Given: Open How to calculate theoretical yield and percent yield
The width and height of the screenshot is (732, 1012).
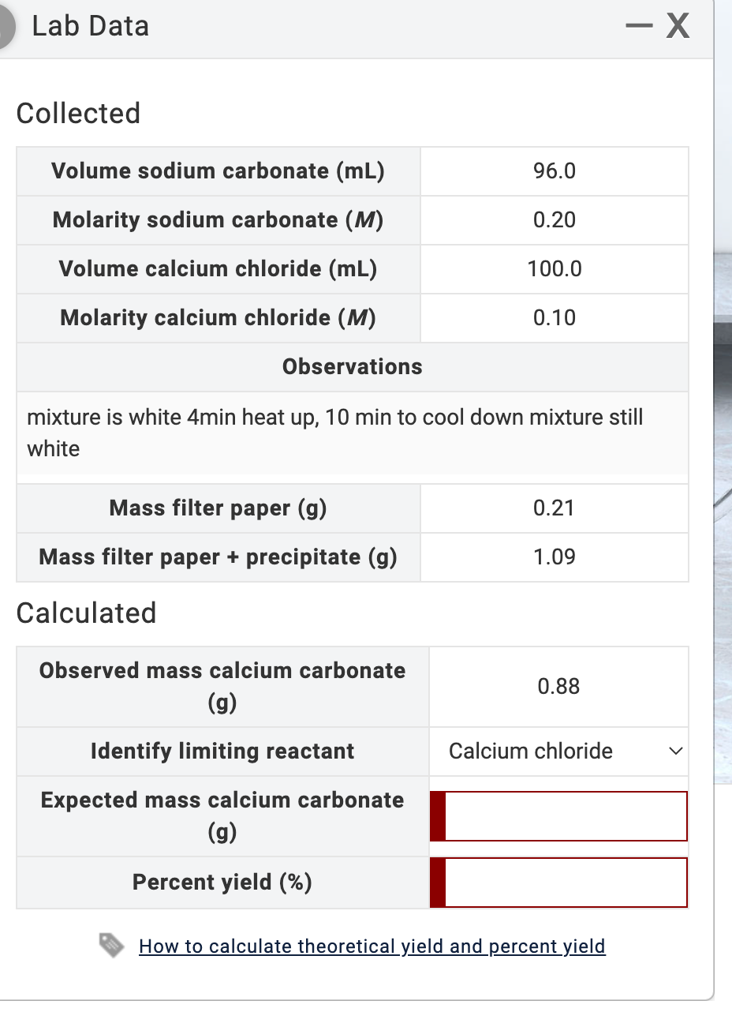Looking at the screenshot, I should tap(372, 946).
